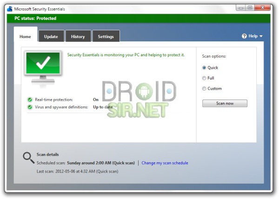Choose the Custom scan radio button
279x199 pixels.
coord(204,88)
